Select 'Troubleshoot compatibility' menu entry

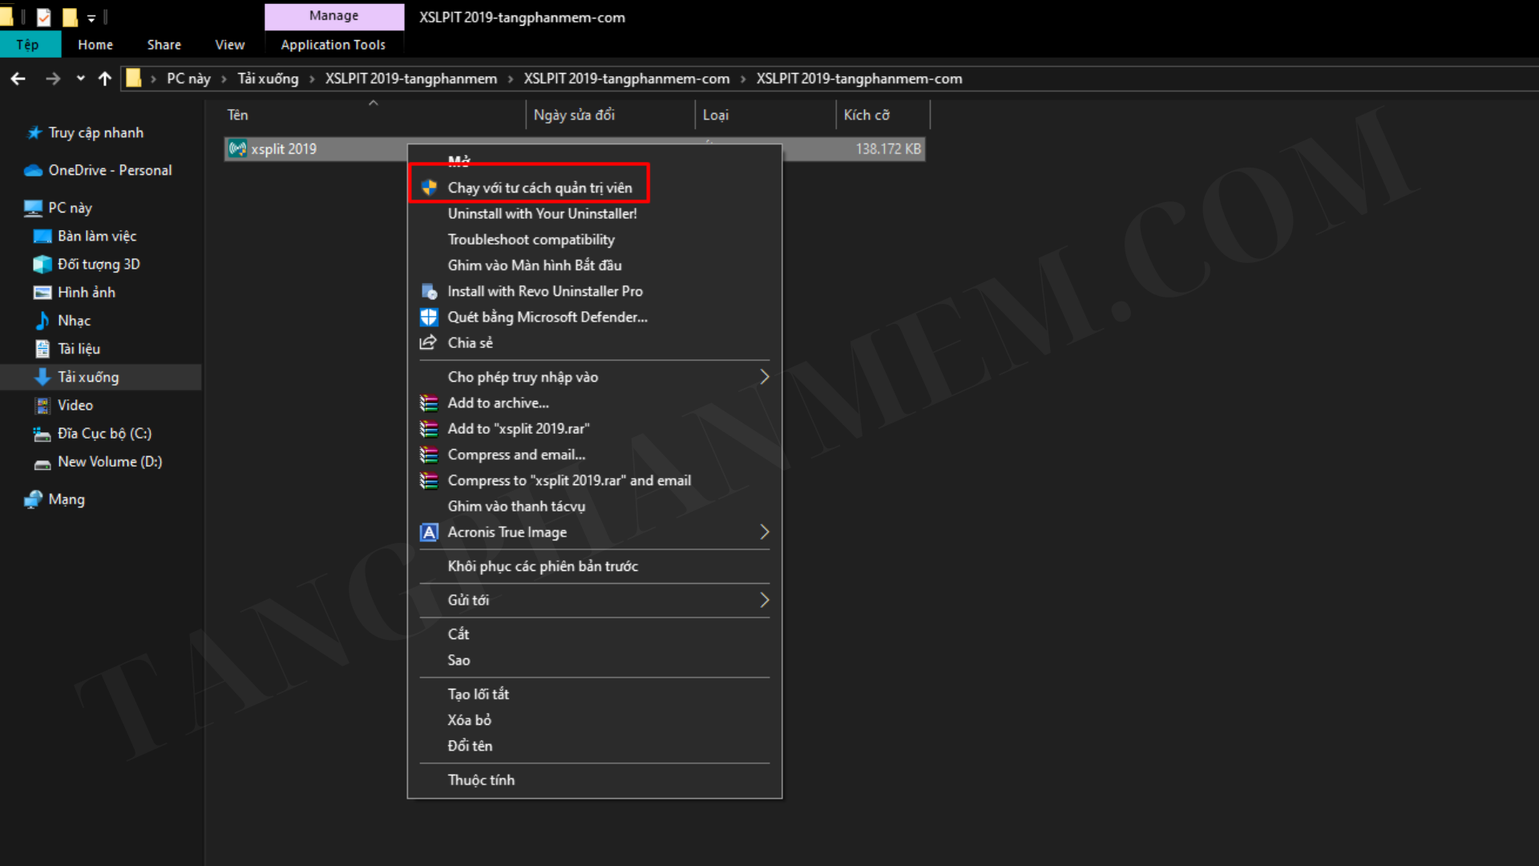(531, 240)
